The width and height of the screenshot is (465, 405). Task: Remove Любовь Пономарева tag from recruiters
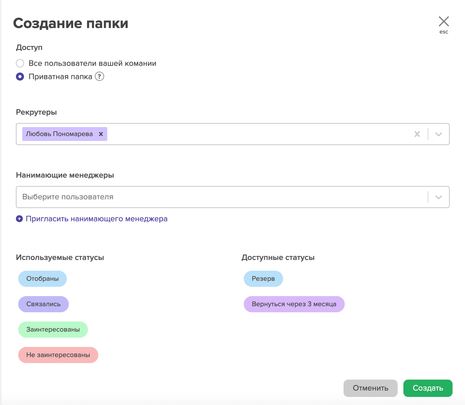(x=101, y=134)
